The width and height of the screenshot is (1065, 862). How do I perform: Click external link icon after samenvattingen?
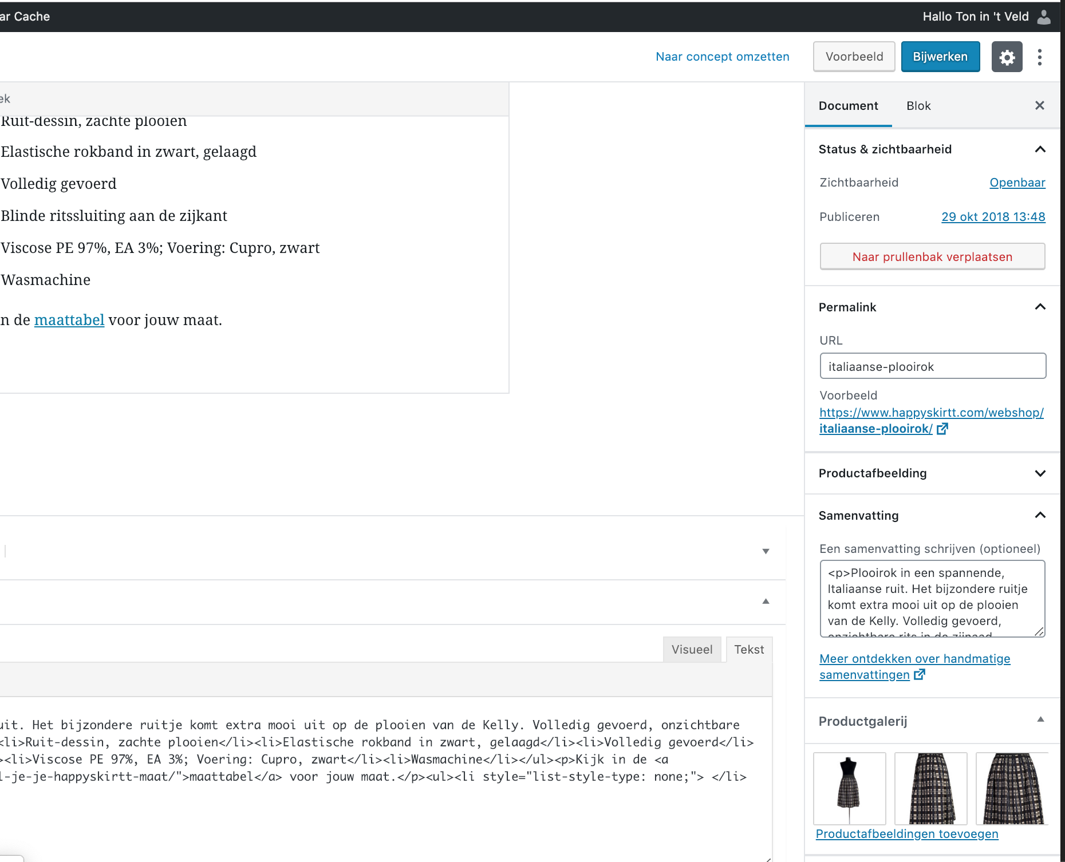(x=920, y=675)
